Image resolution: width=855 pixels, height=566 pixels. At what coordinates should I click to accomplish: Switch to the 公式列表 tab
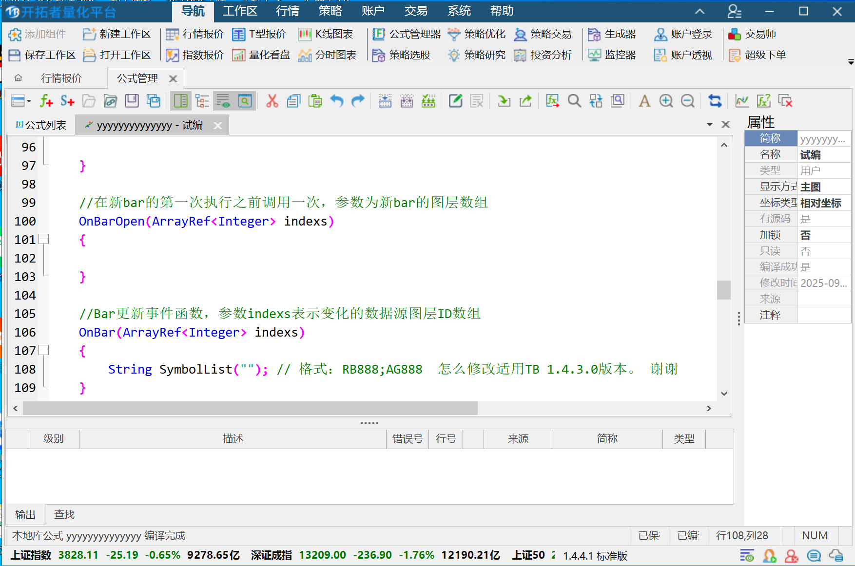[x=41, y=125]
